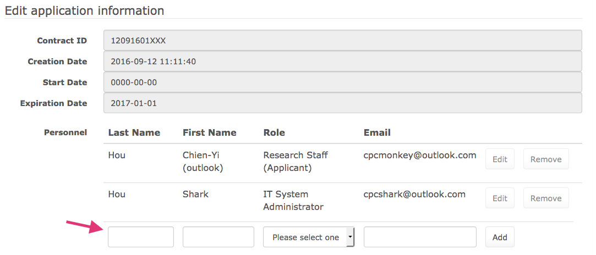Remove the IT System Administrator entry

[546, 198]
